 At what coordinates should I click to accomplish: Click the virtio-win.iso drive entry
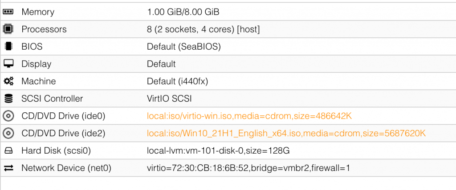[249, 116]
